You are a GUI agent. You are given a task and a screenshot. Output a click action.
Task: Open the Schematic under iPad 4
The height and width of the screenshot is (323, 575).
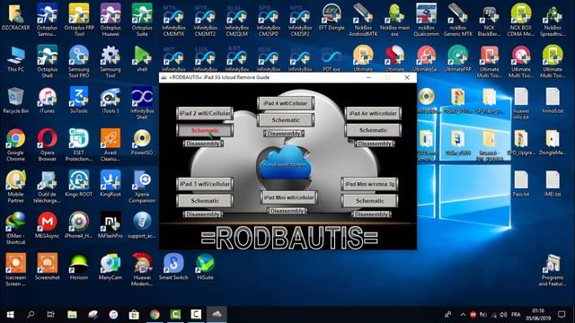tap(286, 119)
